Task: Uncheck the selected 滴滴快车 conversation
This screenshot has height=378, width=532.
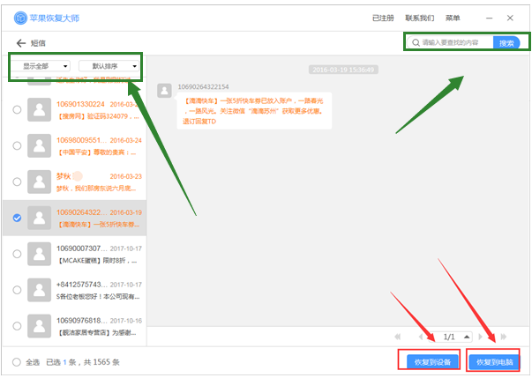Action: tap(17, 218)
